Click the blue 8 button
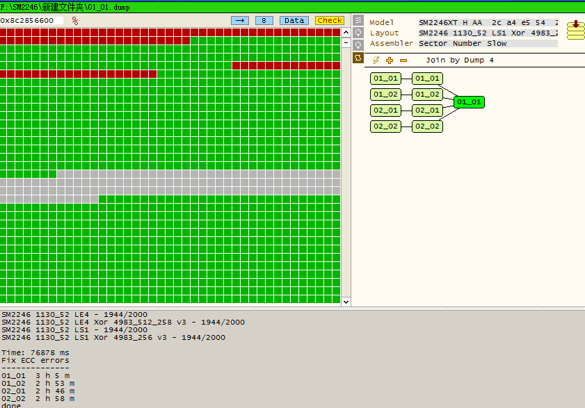Screen dimensions: 585x408 click(x=264, y=21)
